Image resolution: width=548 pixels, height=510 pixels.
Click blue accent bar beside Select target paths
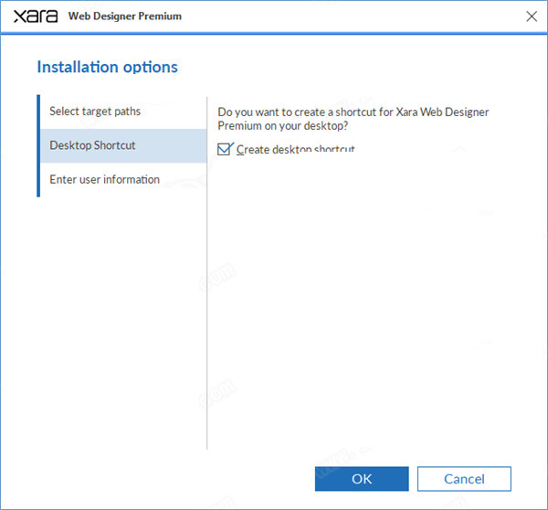click(38, 112)
